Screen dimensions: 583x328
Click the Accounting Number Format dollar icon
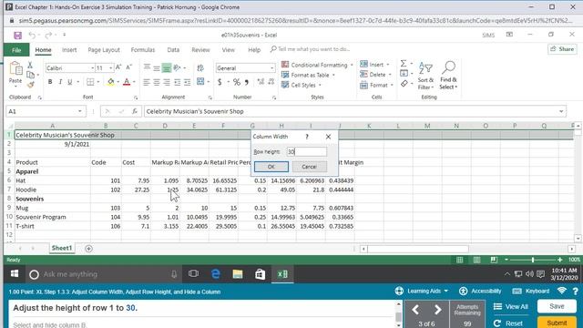click(x=220, y=82)
